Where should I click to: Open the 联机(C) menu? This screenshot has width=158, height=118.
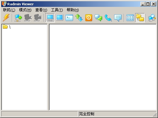coord(9,10)
